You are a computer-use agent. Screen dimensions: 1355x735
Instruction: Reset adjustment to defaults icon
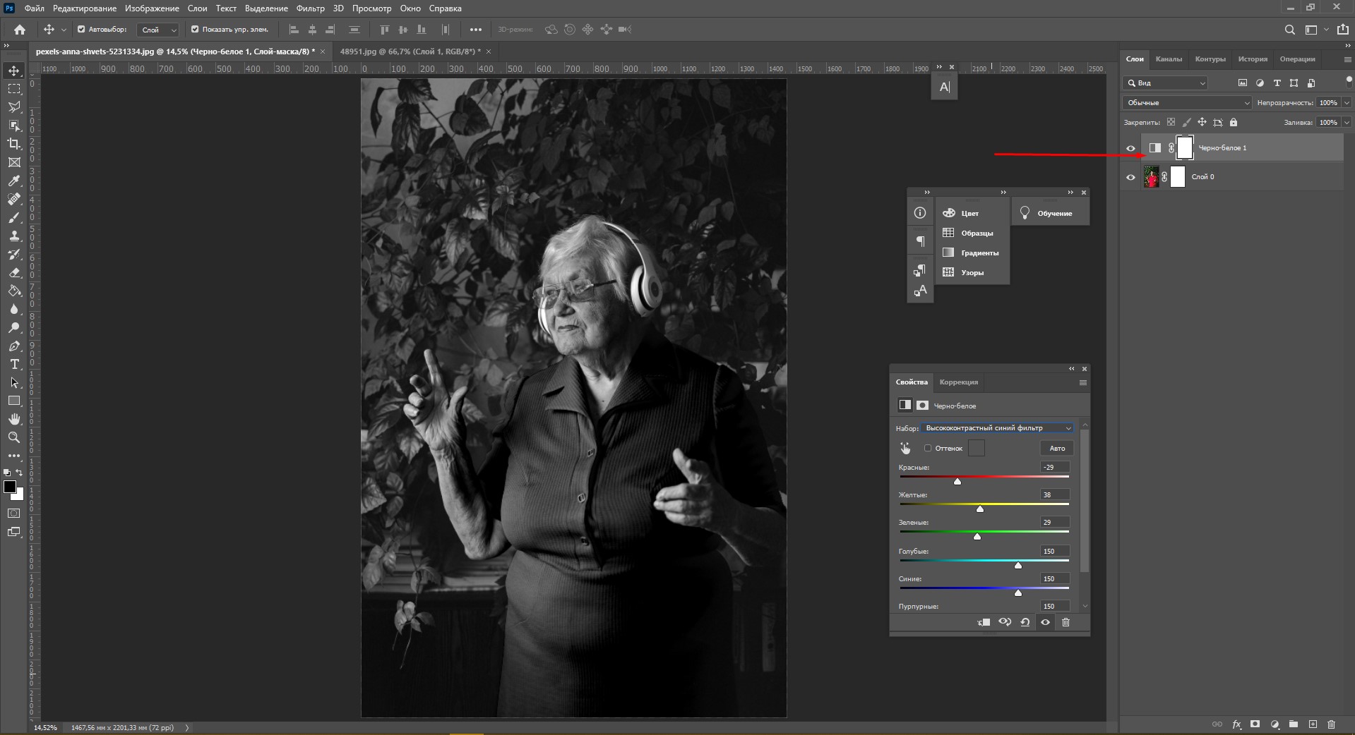click(x=1025, y=622)
